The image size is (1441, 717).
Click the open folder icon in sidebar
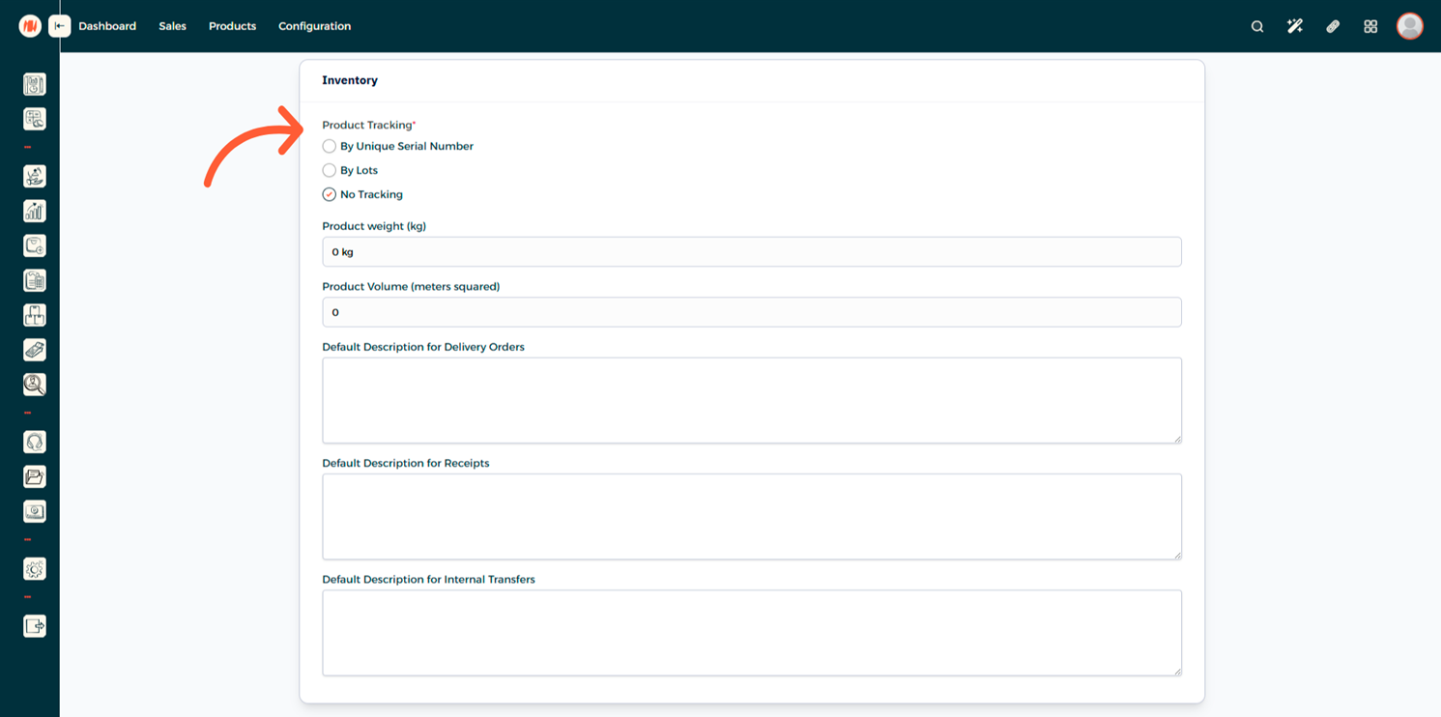click(x=35, y=476)
